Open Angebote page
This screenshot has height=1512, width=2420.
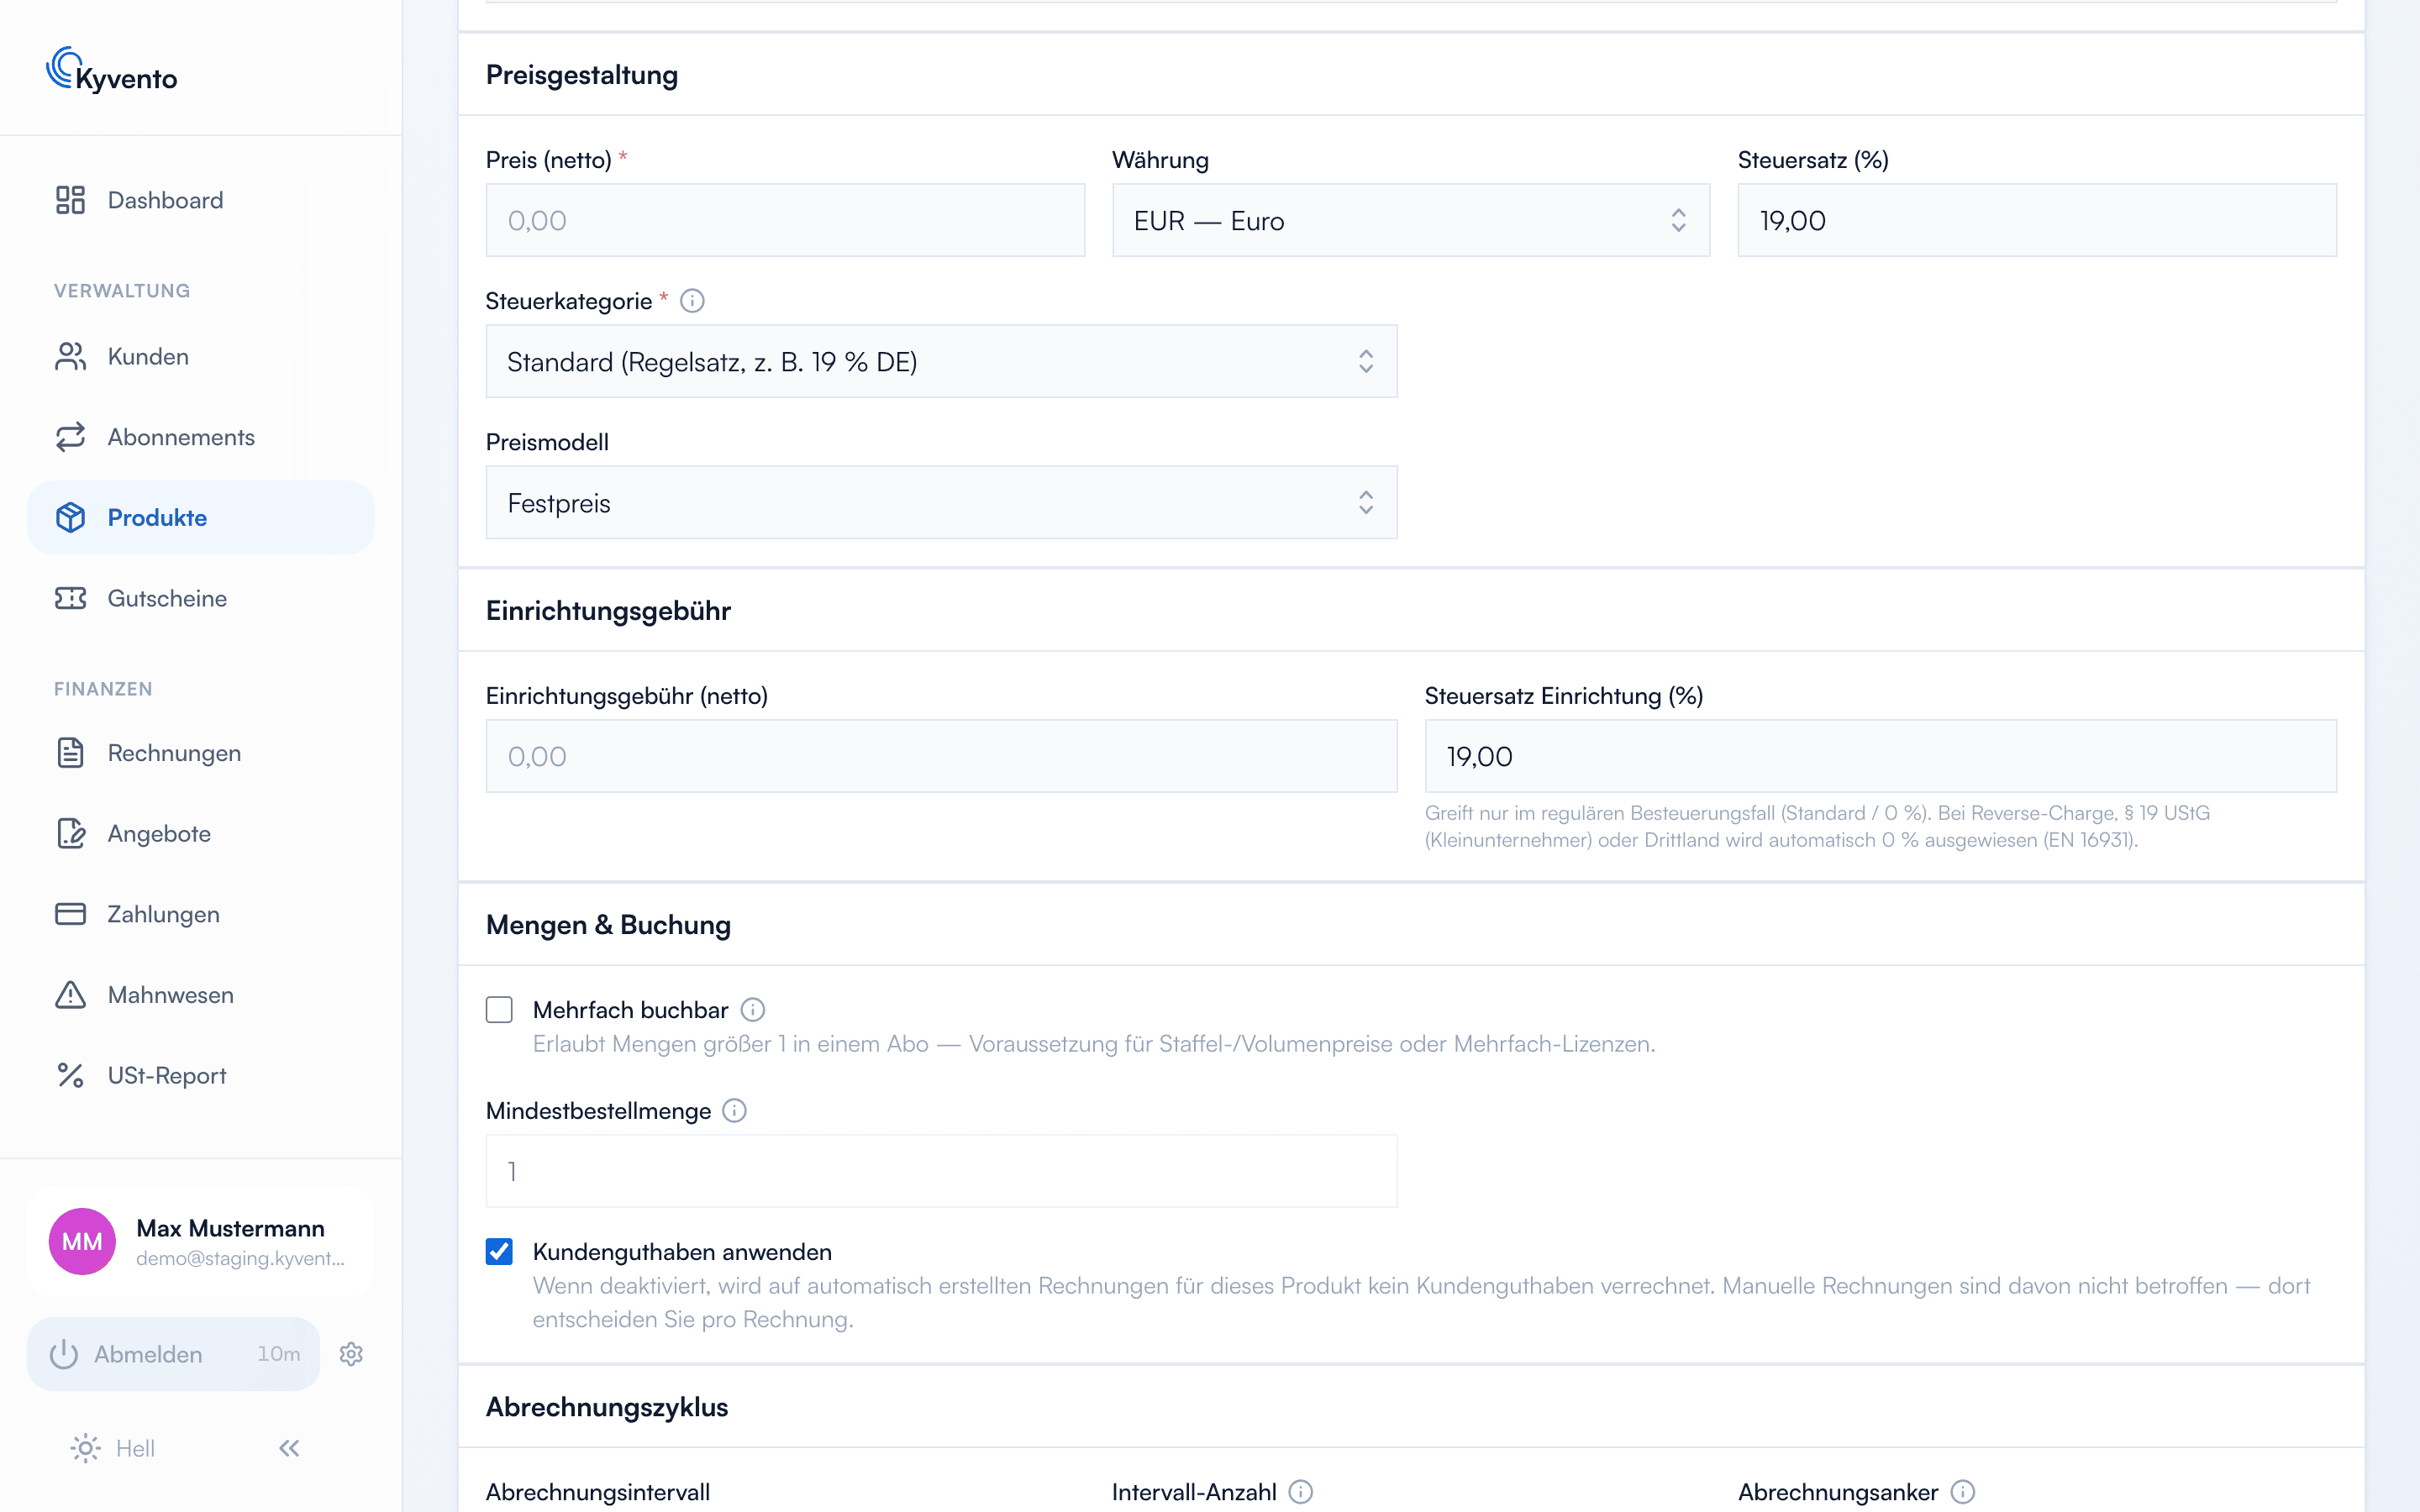200,833
